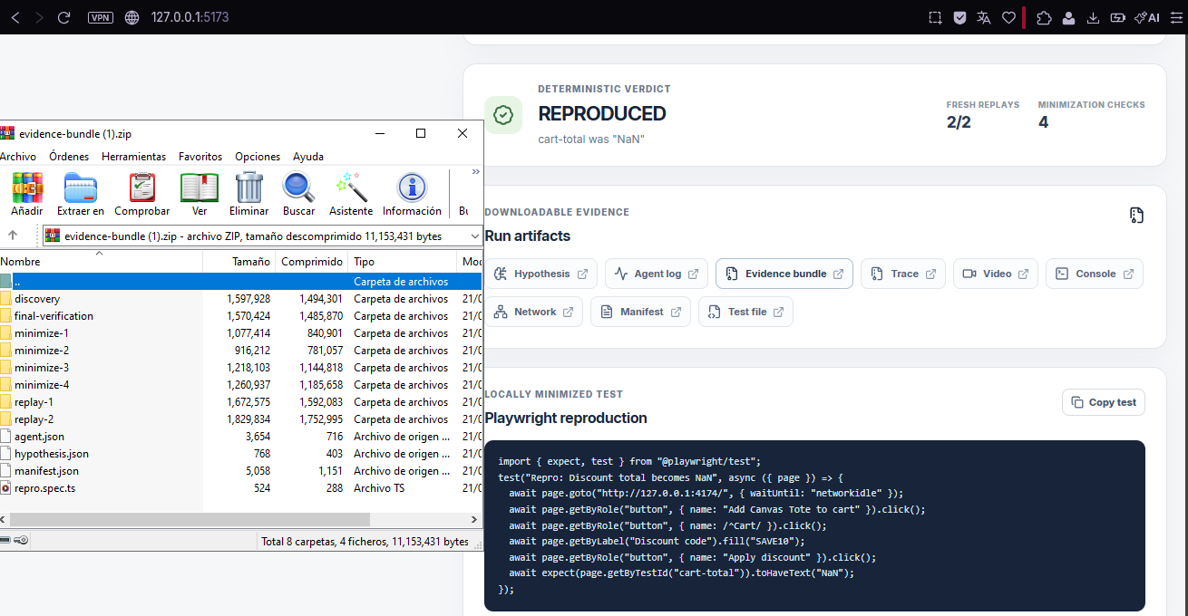Run the Comprobar archive test icon
This screenshot has width=1188, height=616.
pyautogui.click(x=141, y=188)
